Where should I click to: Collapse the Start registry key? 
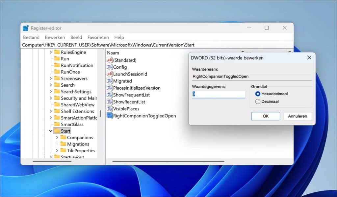[51, 131]
